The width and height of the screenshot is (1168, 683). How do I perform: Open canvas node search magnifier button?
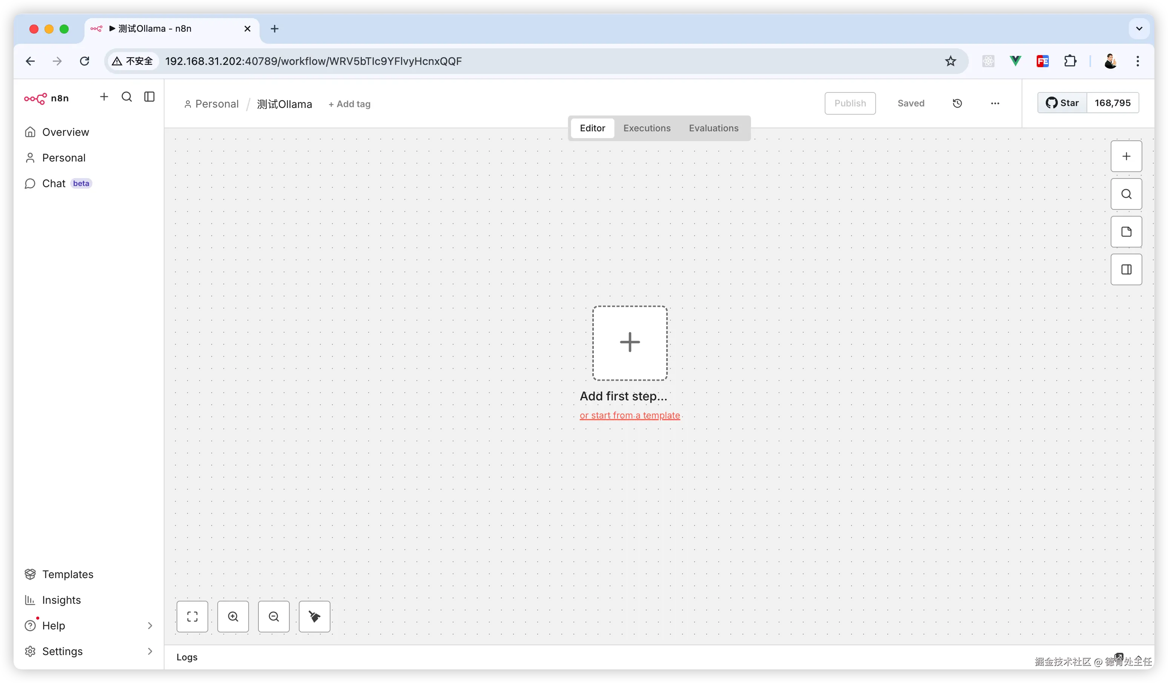(x=1126, y=194)
